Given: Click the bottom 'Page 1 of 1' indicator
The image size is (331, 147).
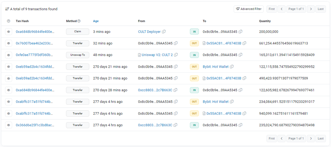Looking at the screenshot, I should [296, 138].
